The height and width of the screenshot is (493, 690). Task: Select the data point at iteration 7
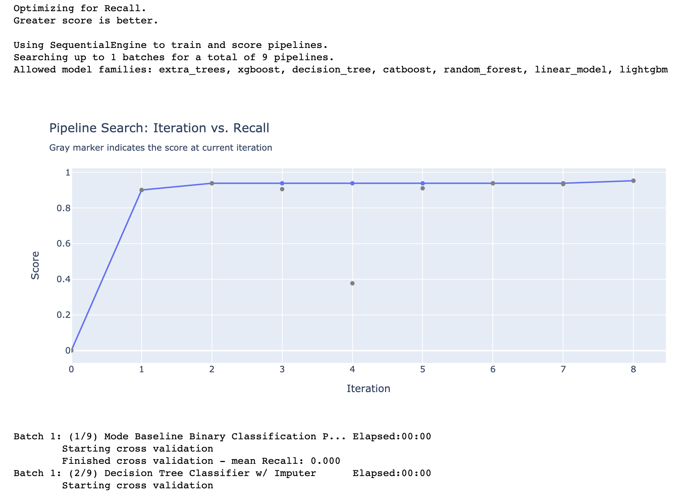coord(563,184)
